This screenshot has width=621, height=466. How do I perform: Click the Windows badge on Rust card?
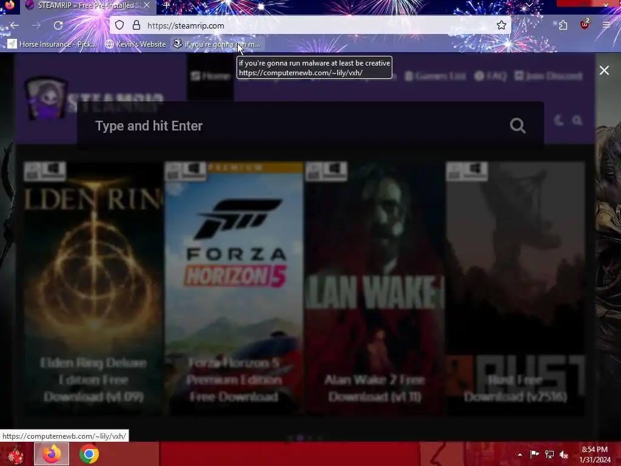pos(475,171)
